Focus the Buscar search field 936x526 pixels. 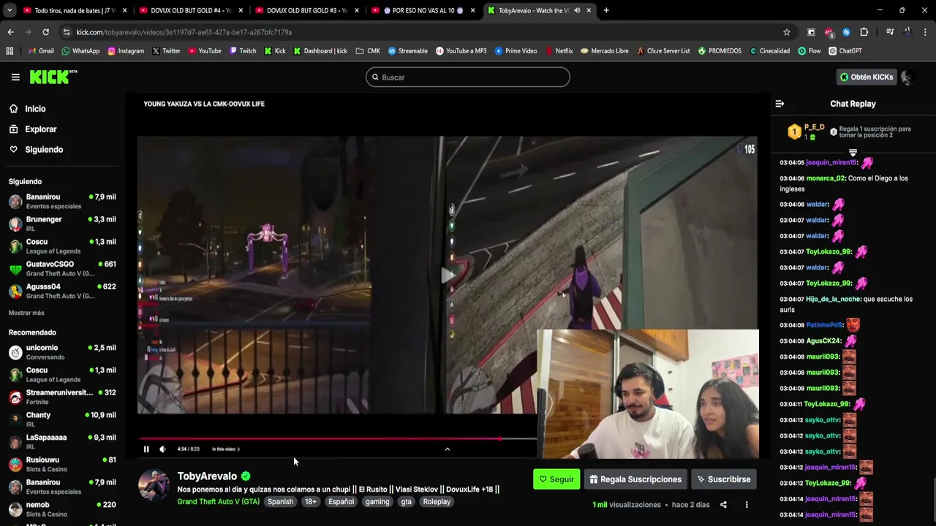click(x=468, y=77)
